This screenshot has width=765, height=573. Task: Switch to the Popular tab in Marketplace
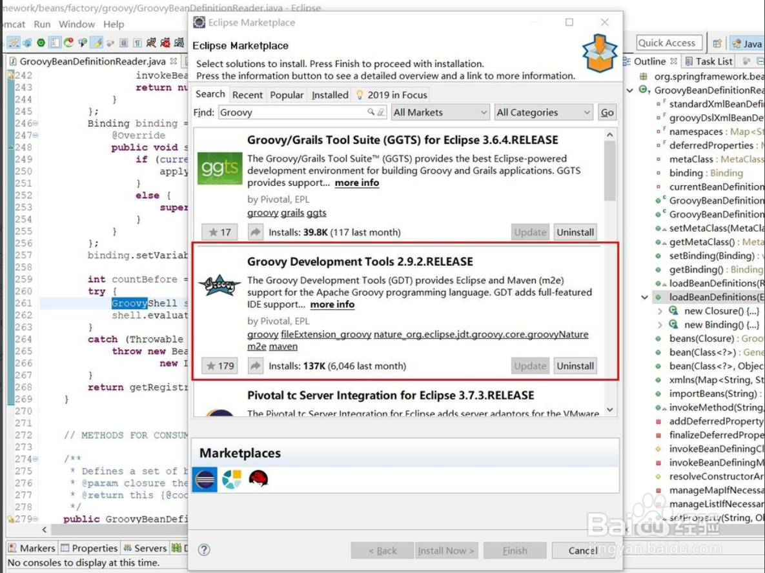pyautogui.click(x=287, y=95)
